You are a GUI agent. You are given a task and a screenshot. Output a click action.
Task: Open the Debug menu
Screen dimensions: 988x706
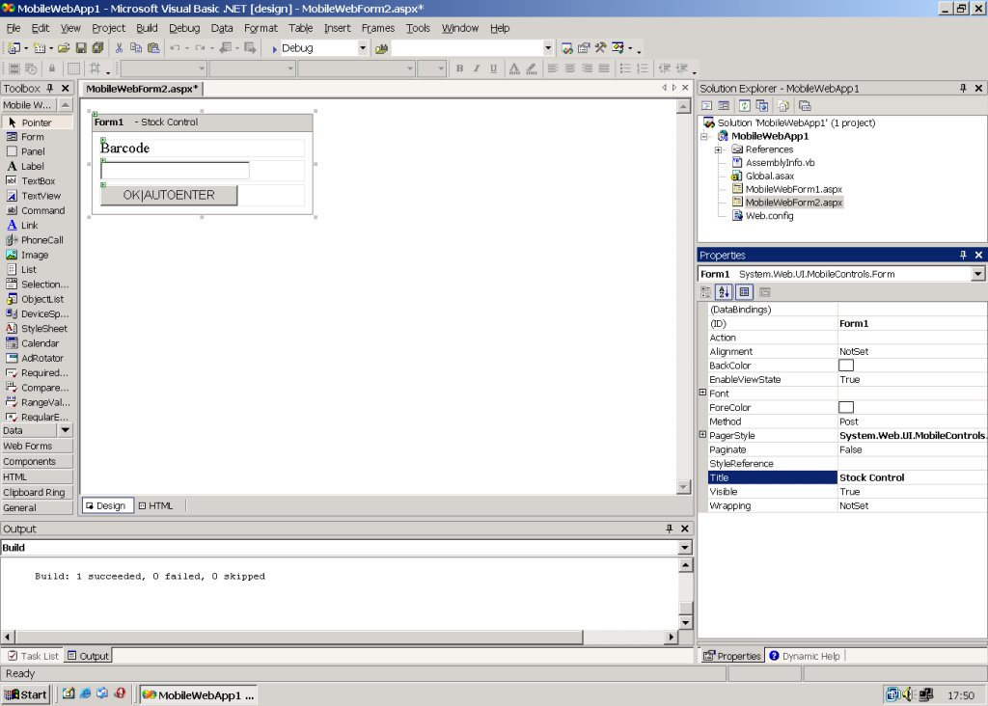pyautogui.click(x=184, y=28)
